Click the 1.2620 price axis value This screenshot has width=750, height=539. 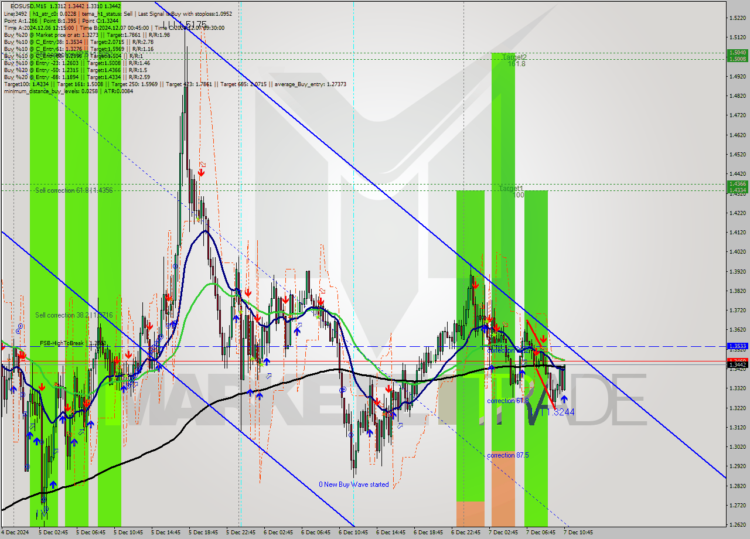point(737,524)
